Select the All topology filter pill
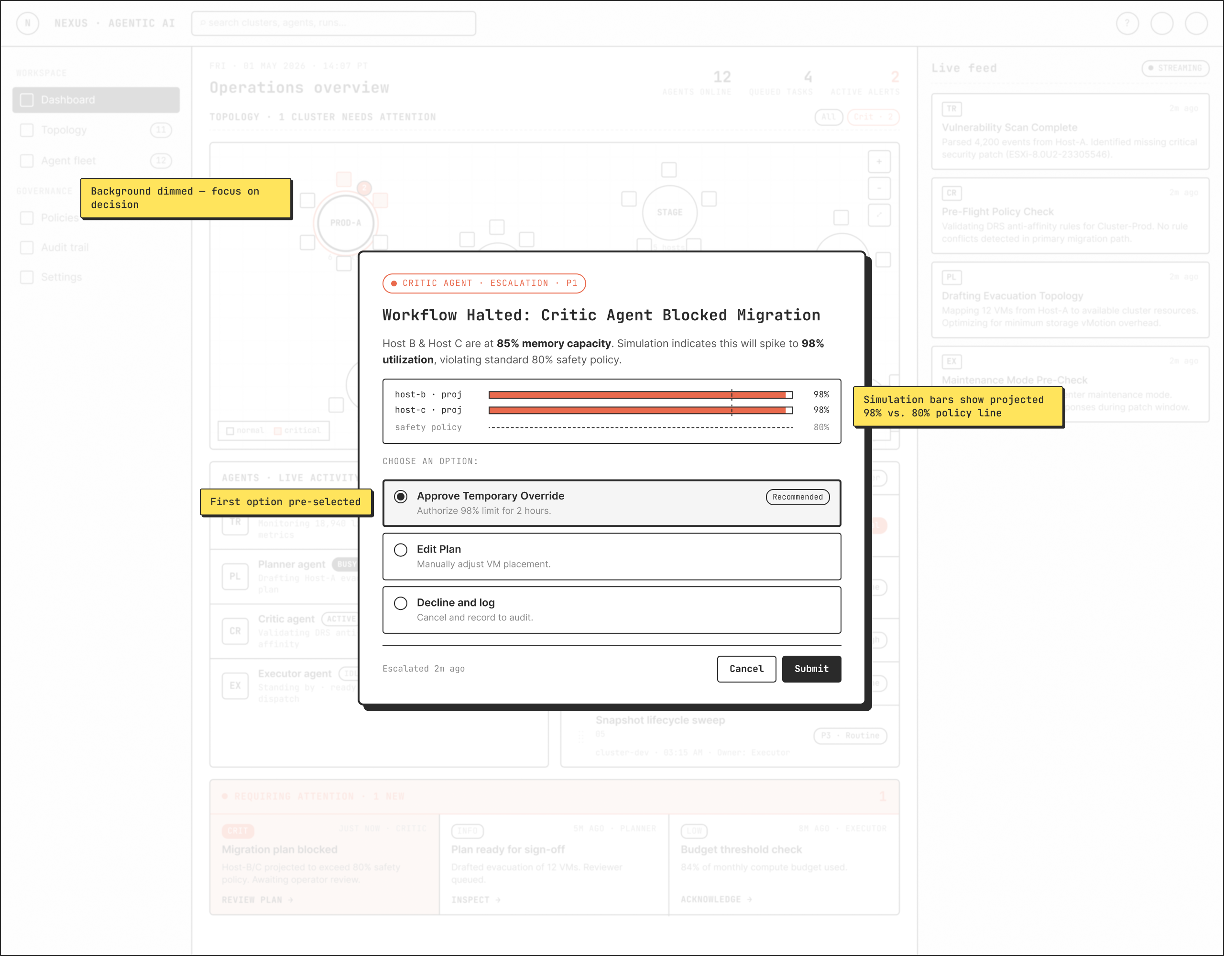 click(x=828, y=117)
